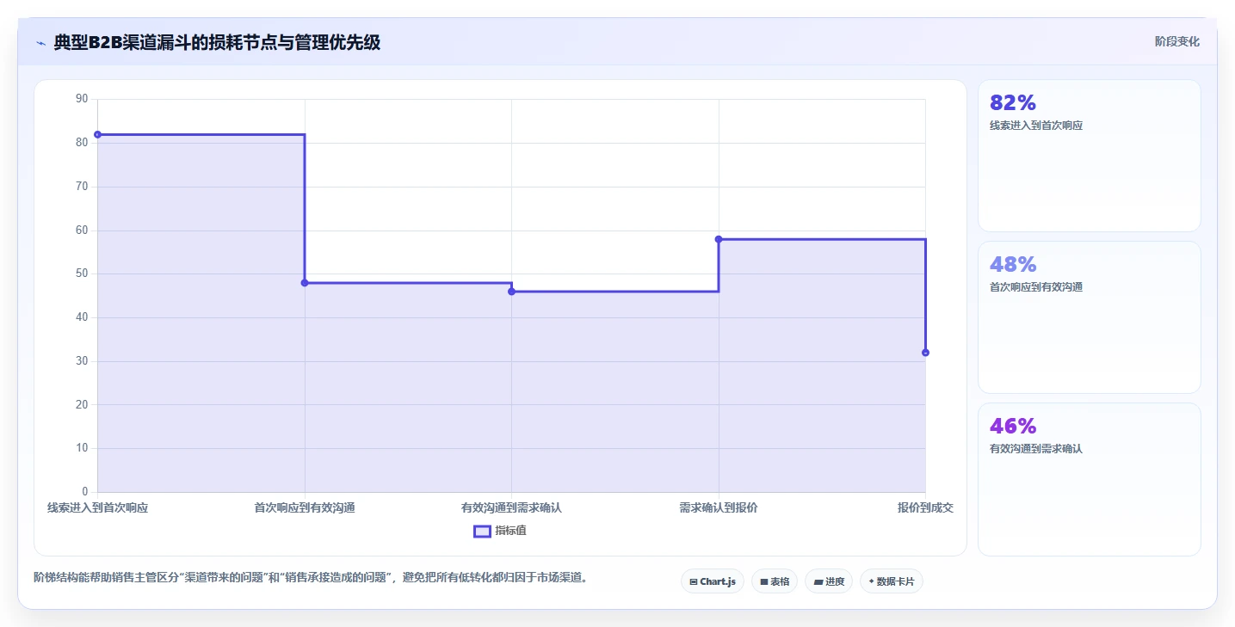1235x627 pixels.
Task: Click x-axis label 有效沟通到需求确认
Action: point(511,508)
